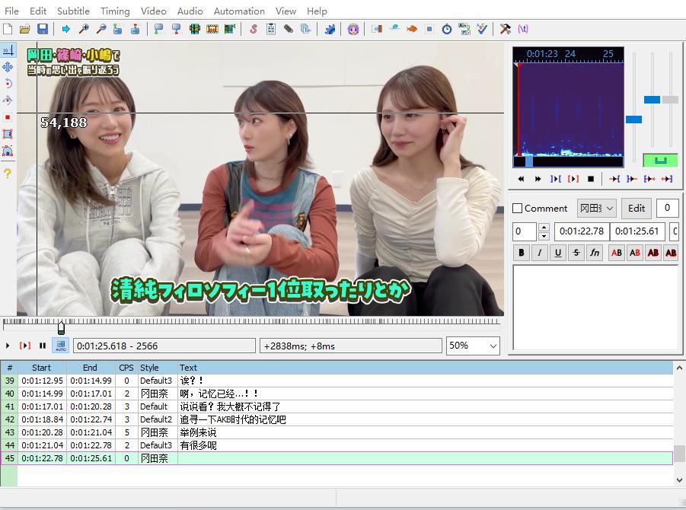
Task: Enable the Comment checkbox
Action: [518, 209]
